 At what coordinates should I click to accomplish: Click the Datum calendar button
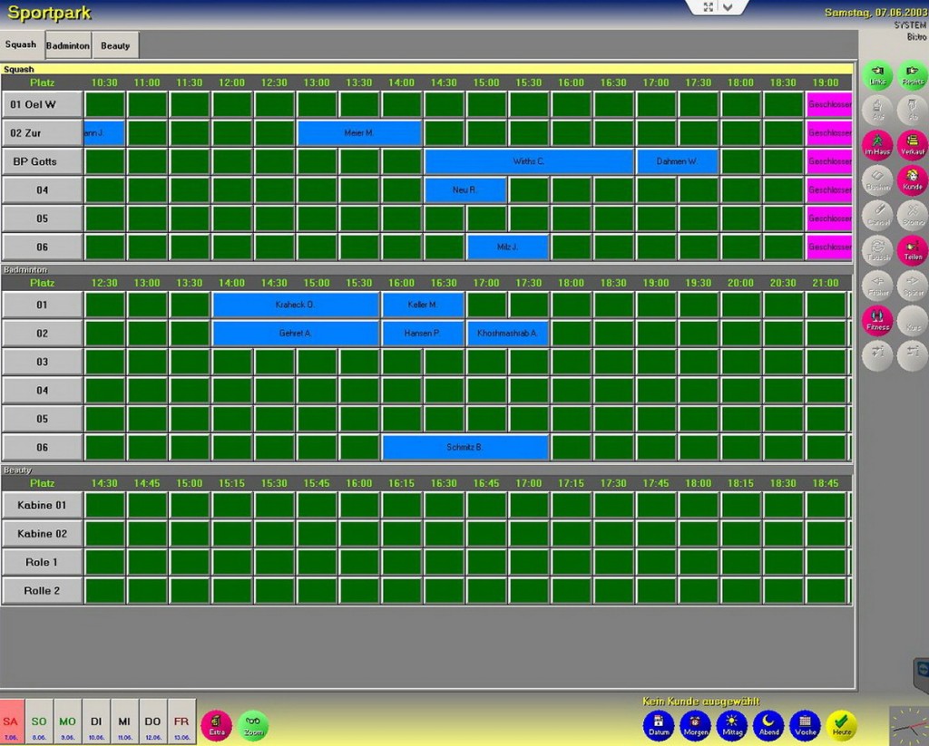click(659, 725)
